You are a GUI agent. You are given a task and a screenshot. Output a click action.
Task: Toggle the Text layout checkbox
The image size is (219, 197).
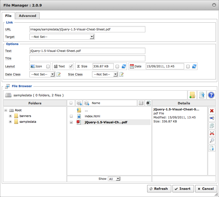click(71, 66)
